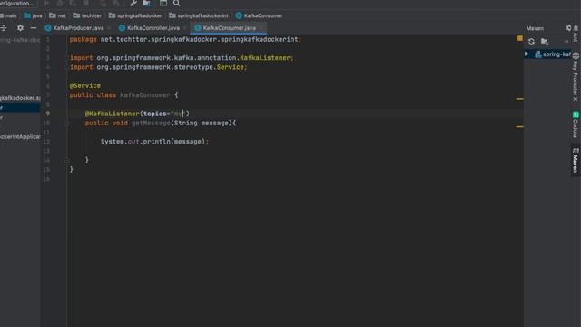Viewport: 581px width, 327px height.
Task: Click the yellow inspection warning indicator
Action: pyautogui.click(x=520, y=38)
